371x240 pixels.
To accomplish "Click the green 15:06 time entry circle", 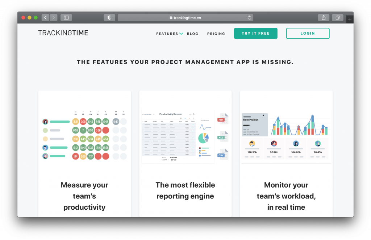I will pos(106,148).
